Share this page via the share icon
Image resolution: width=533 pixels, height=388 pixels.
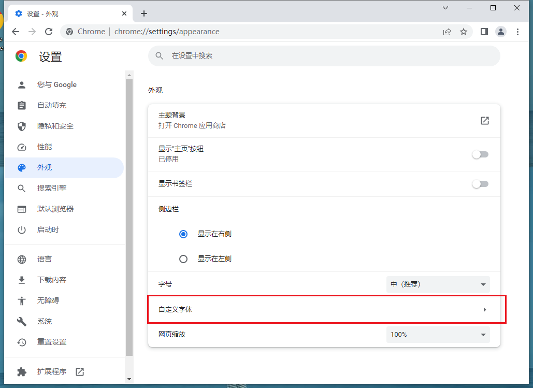pyautogui.click(x=447, y=32)
